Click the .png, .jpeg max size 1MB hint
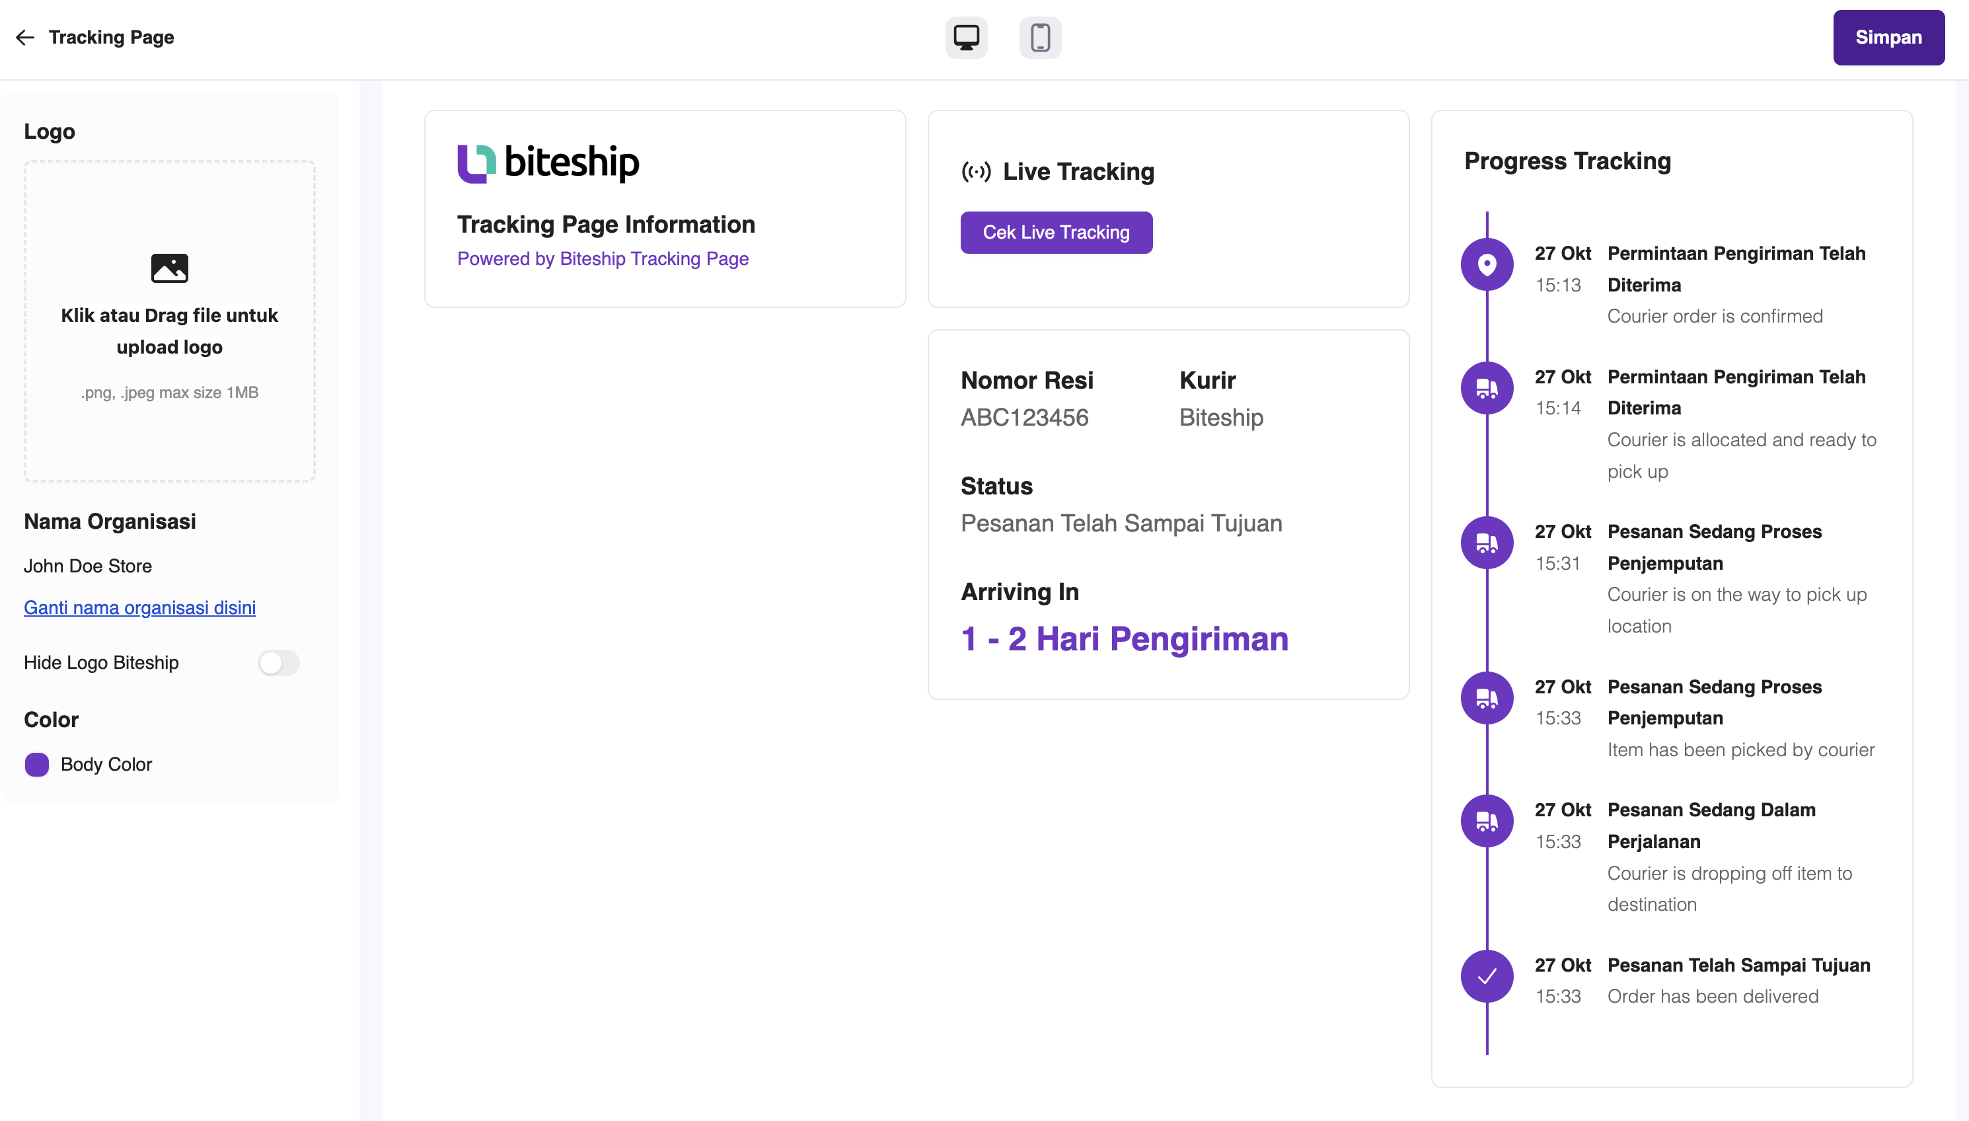This screenshot has height=1121, width=1969. click(x=169, y=393)
